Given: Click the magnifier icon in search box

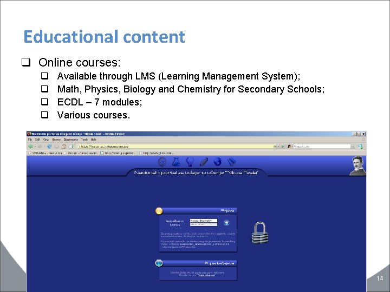Looking at the screenshot, I should pos(353,147).
